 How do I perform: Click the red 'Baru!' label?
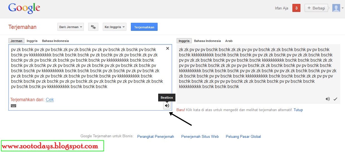click(x=181, y=110)
